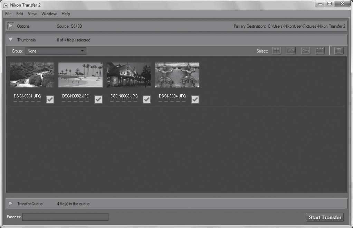The image size is (353, 228).
Task: Click the Select marked images icon
Action: pyautogui.click(x=291, y=51)
